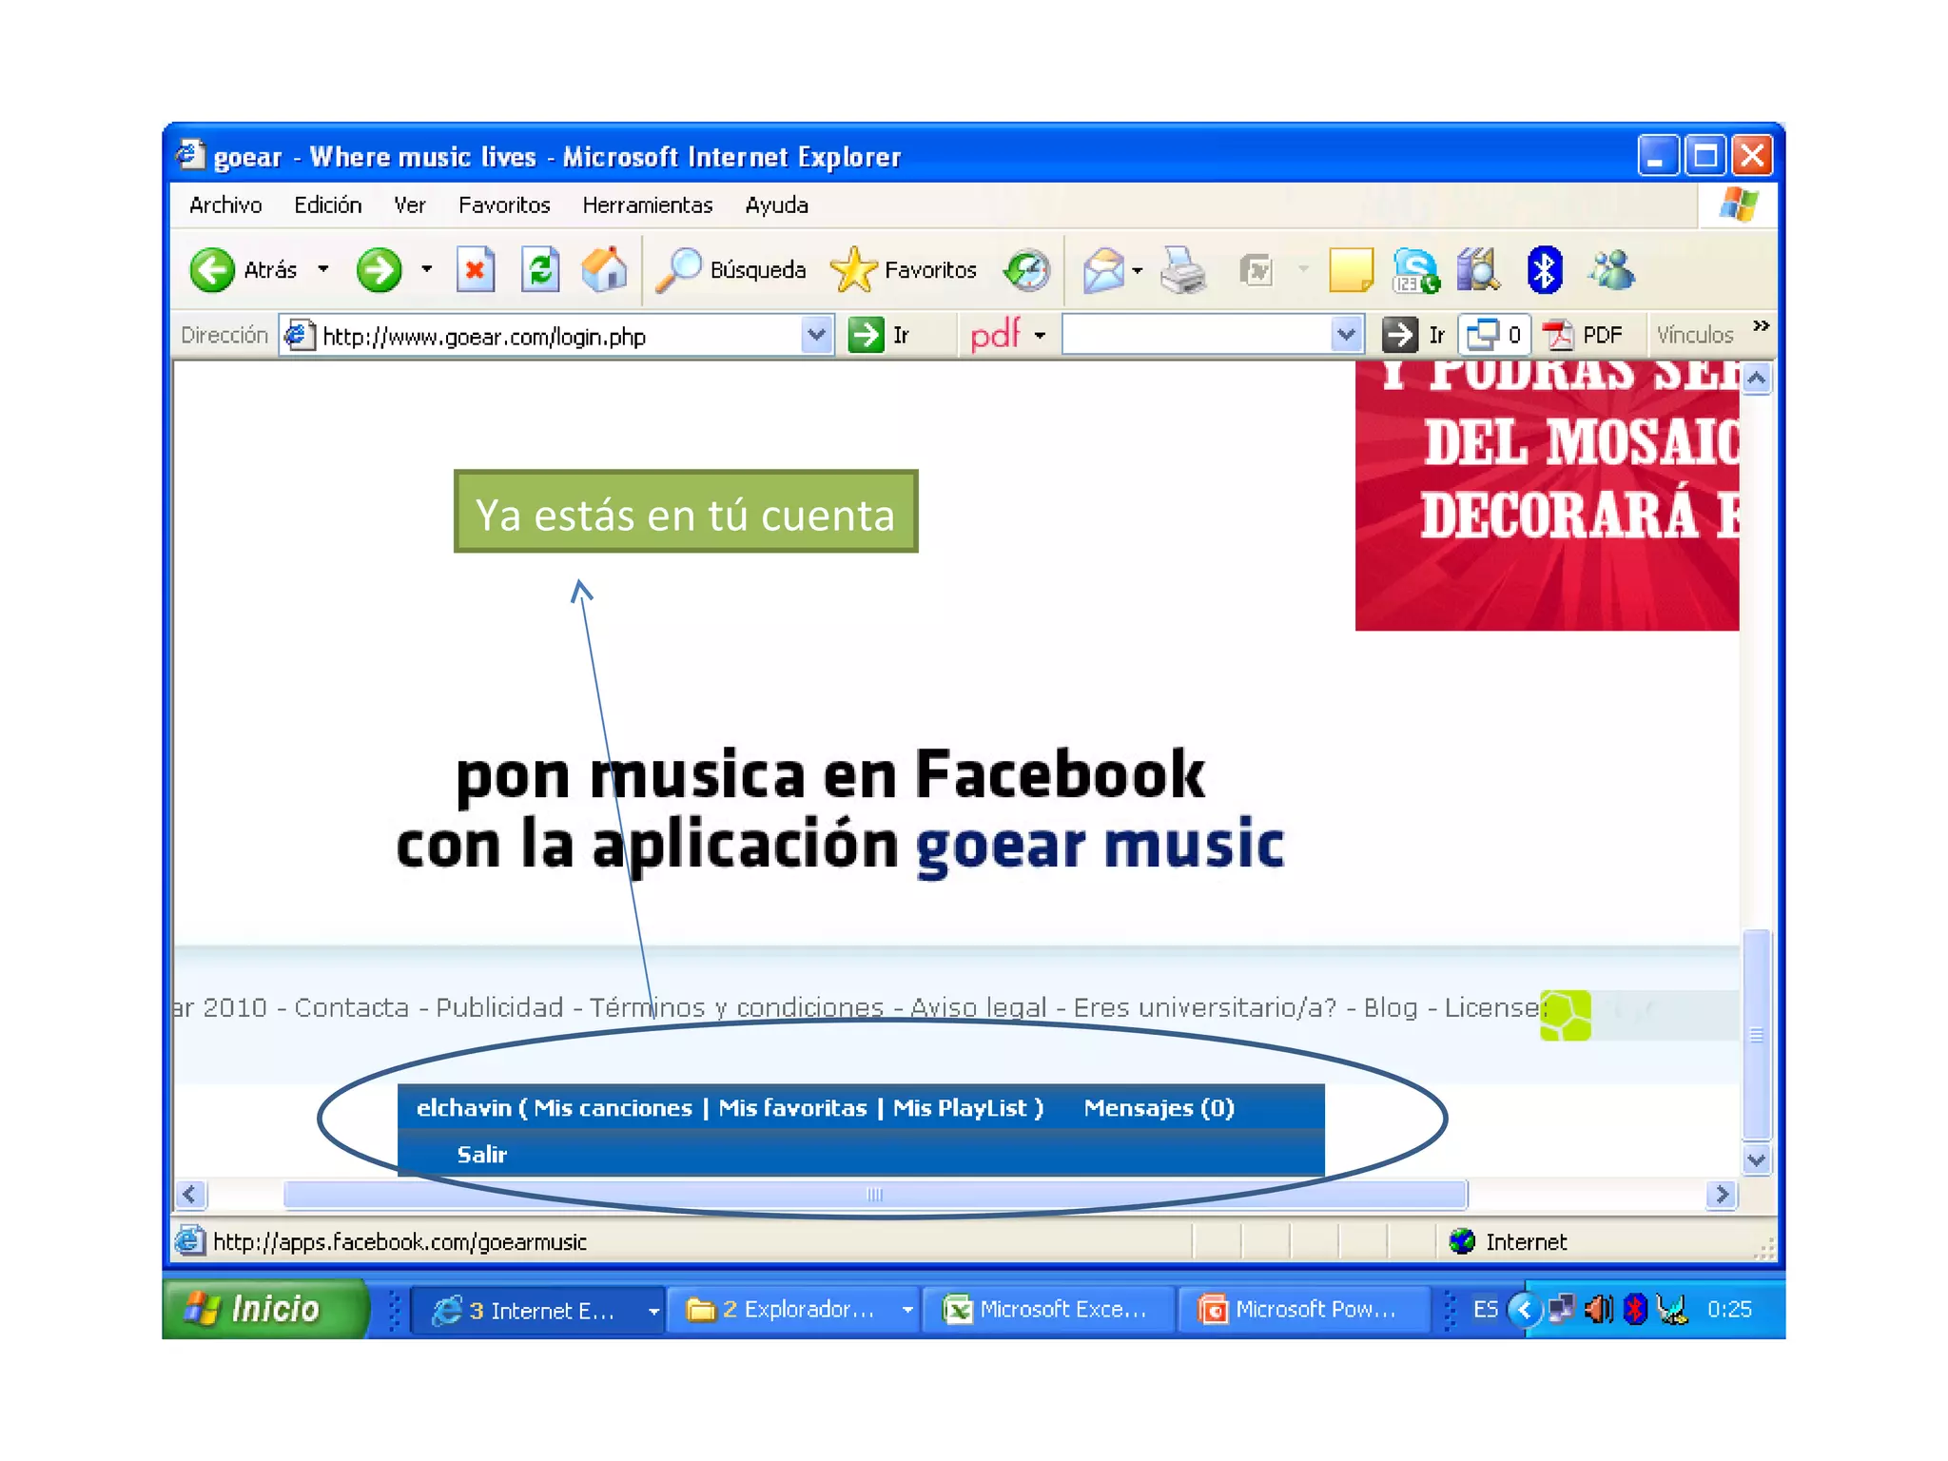Open the Ver menu
This screenshot has width=1948, height=1461.
tap(410, 205)
